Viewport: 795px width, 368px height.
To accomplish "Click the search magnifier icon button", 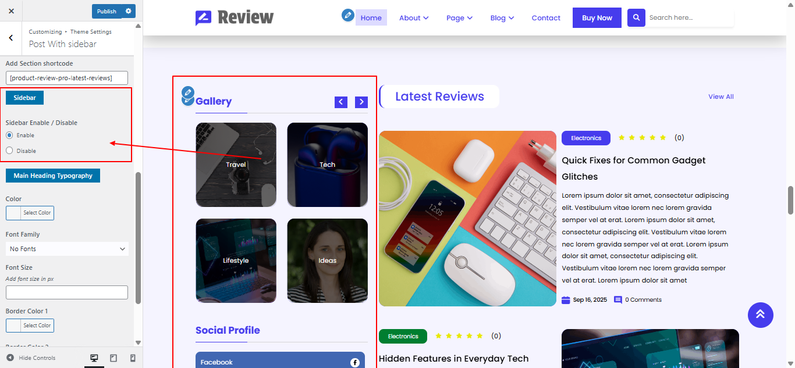I will pos(636,17).
